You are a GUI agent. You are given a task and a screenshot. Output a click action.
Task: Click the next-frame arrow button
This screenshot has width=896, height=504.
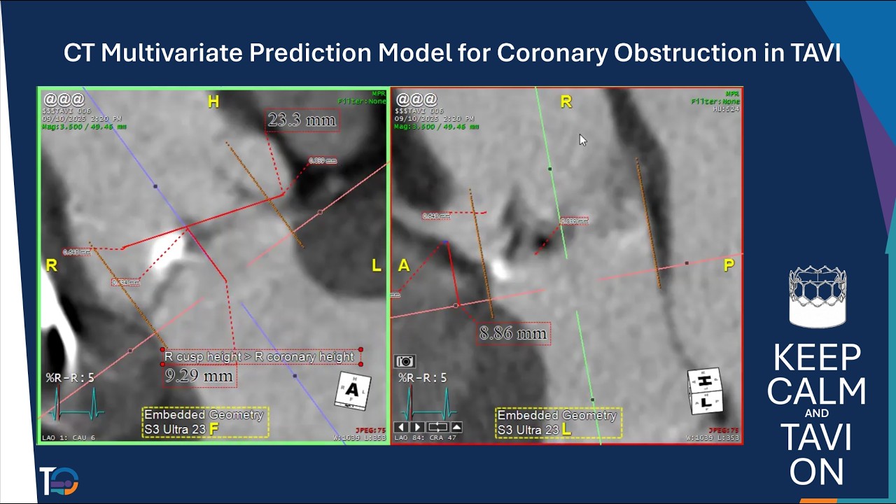pos(417,427)
